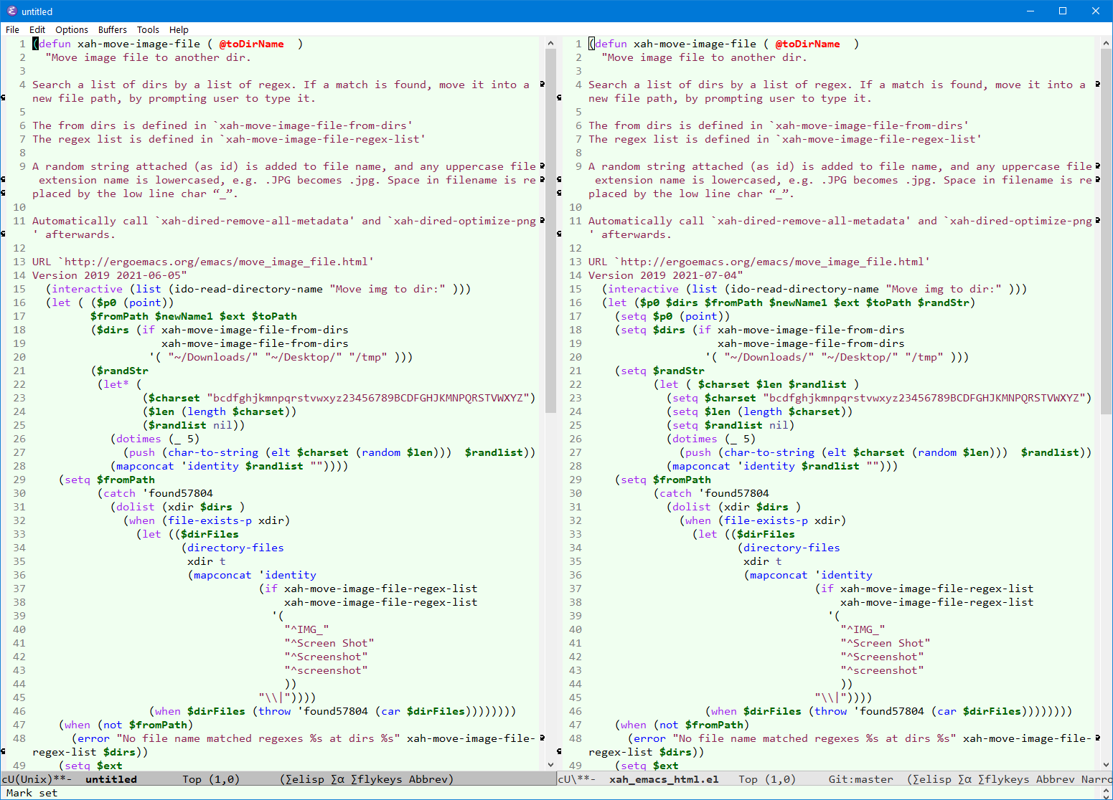This screenshot has width=1113, height=800.
Task: Click the right window's scrollbar down arrow
Action: click(1106, 764)
